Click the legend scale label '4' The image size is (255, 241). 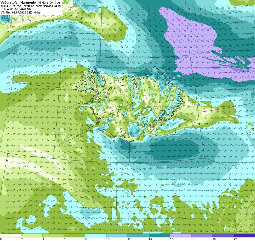point(43,239)
